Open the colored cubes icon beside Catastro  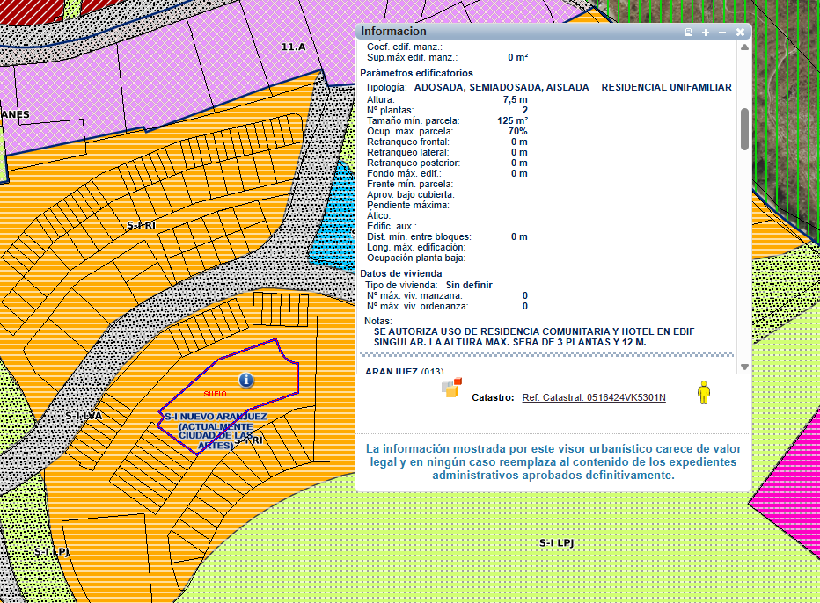click(x=451, y=388)
